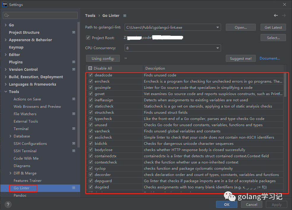This screenshot has width=292, height=210.
Task: Expand the Diff & Merge node
Action: [x=10, y=173]
